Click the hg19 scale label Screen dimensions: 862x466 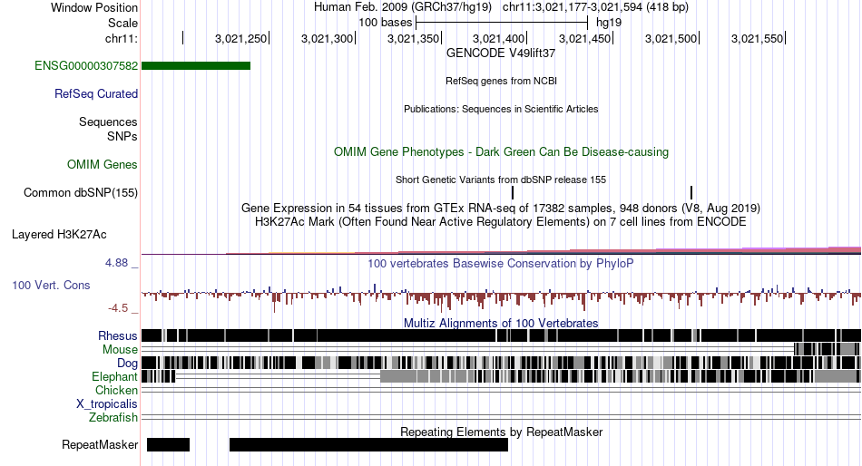tap(609, 23)
